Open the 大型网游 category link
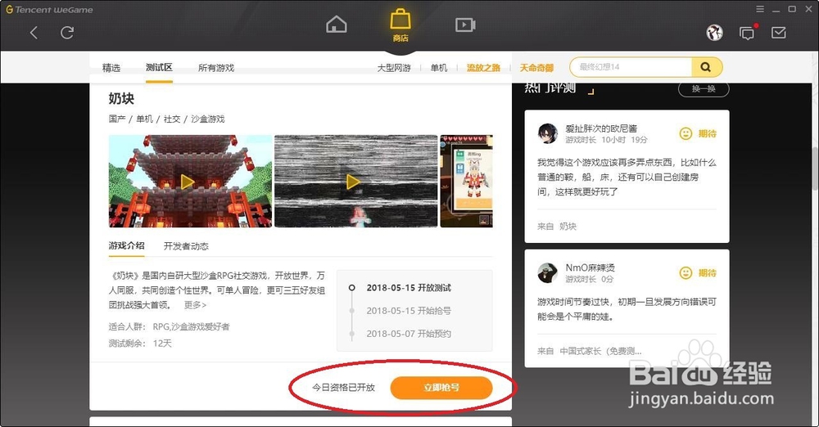The height and width of the screenshot is (427, 819). pos(394,68)
